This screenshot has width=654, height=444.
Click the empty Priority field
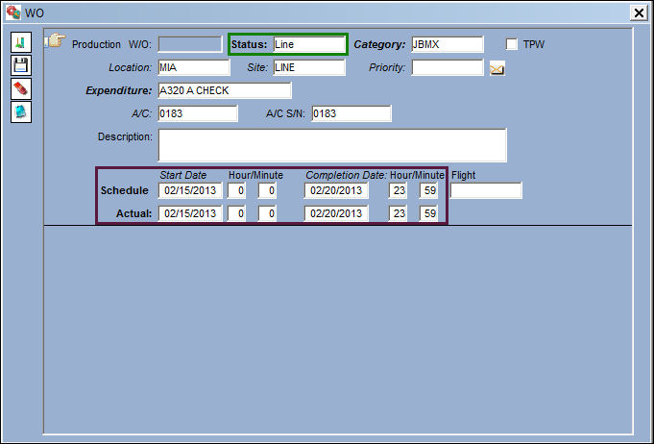point(448,67)
